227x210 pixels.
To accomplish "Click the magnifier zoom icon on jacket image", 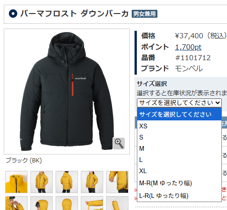I will tap(119, 143).
